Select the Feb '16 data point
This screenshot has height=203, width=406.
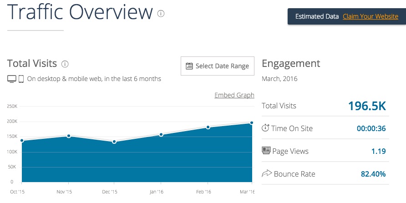pos(208,127)
